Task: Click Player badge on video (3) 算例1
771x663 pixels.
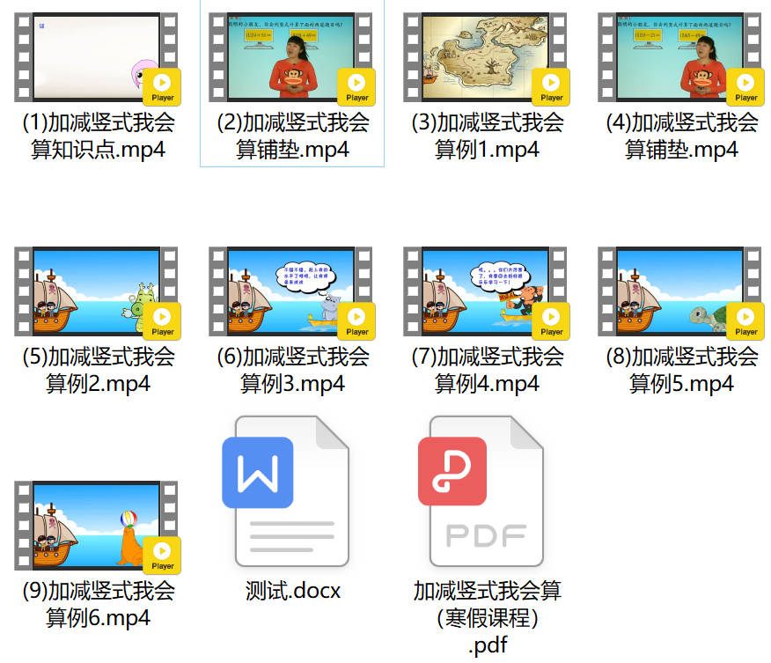Action: 551,86
